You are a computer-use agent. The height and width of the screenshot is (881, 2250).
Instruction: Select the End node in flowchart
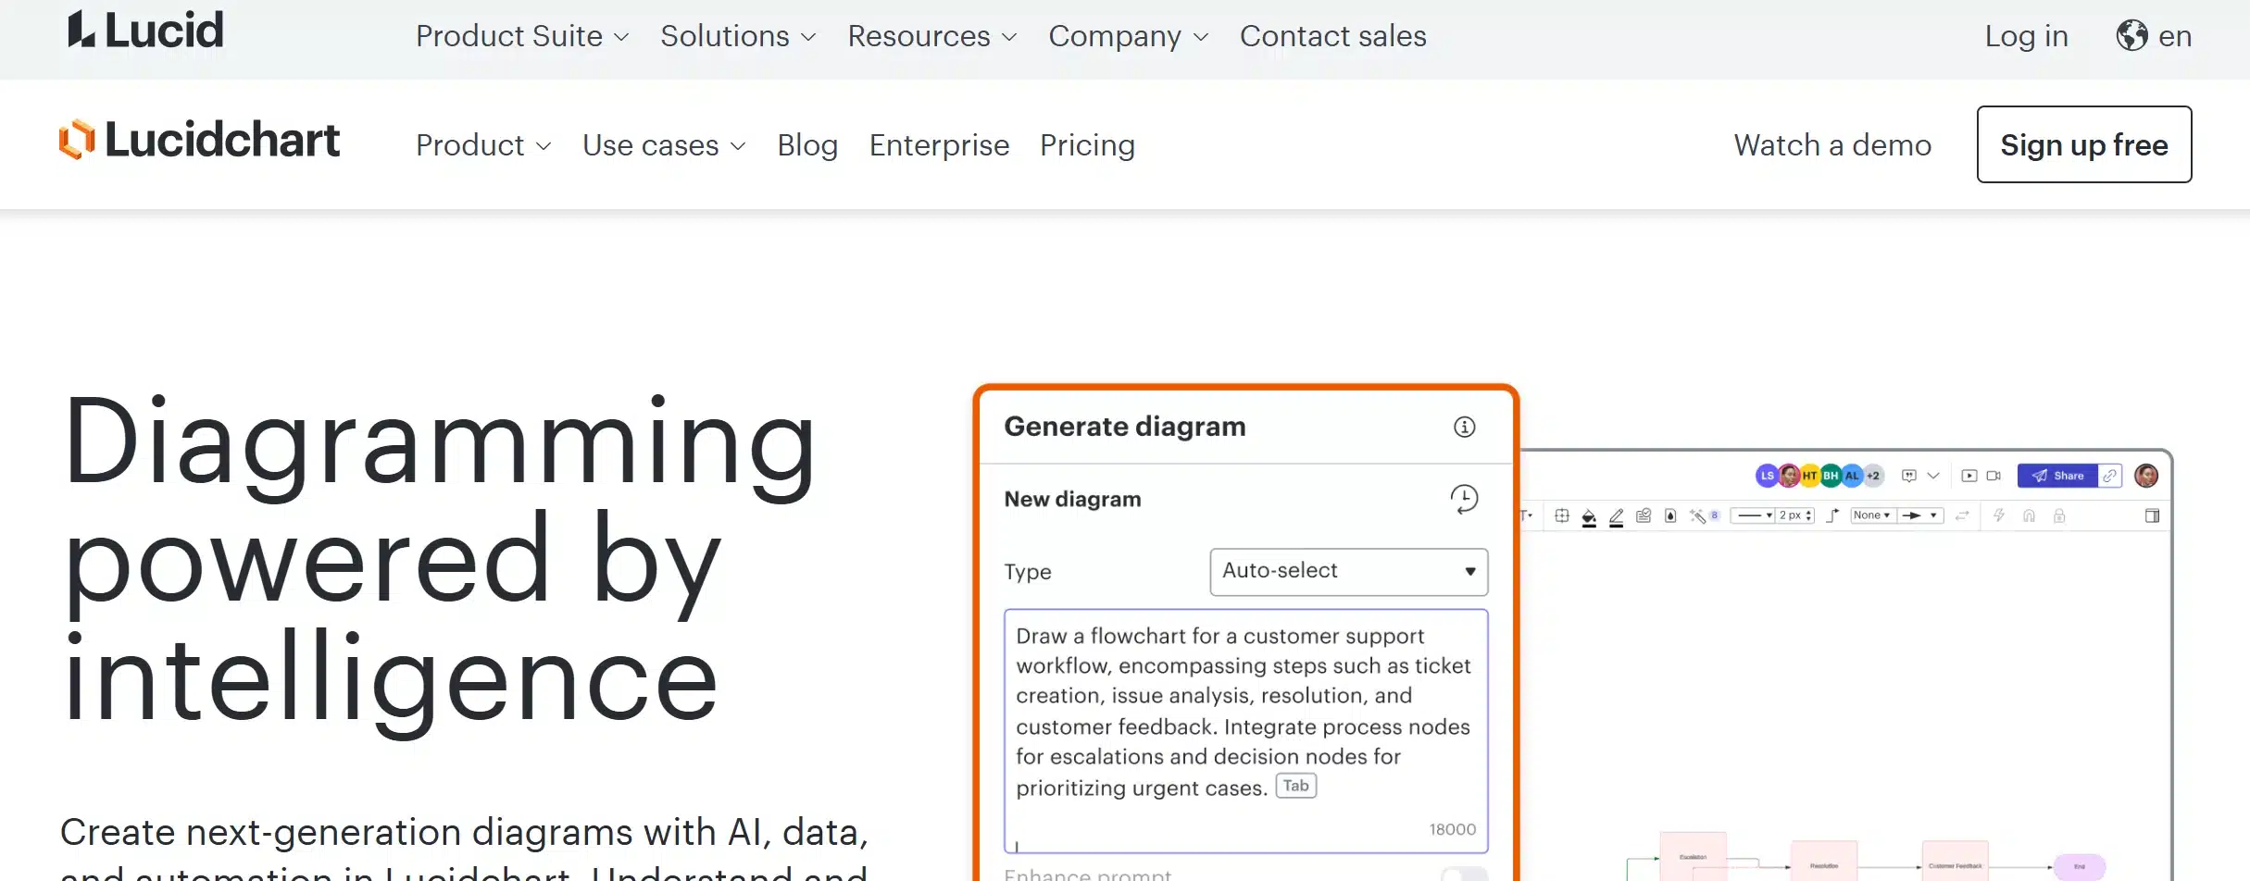[2080, 866]
